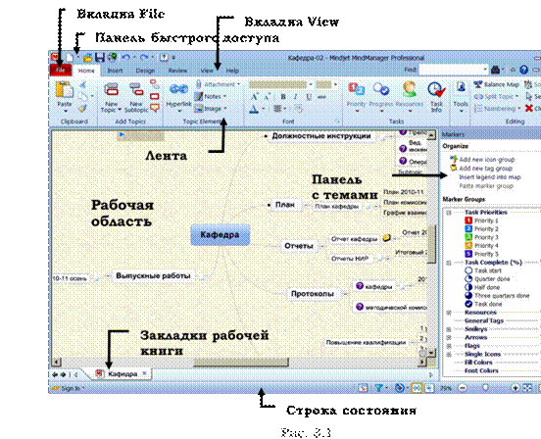Click the Format Painter brush icon
This screenshot has width=541, height=439.
pos(82,109)
